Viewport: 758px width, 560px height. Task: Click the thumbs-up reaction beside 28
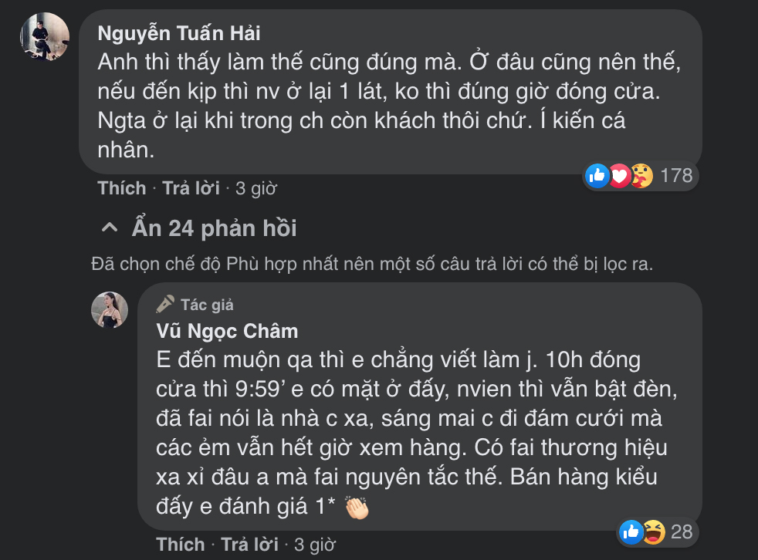tap(631, 531)
